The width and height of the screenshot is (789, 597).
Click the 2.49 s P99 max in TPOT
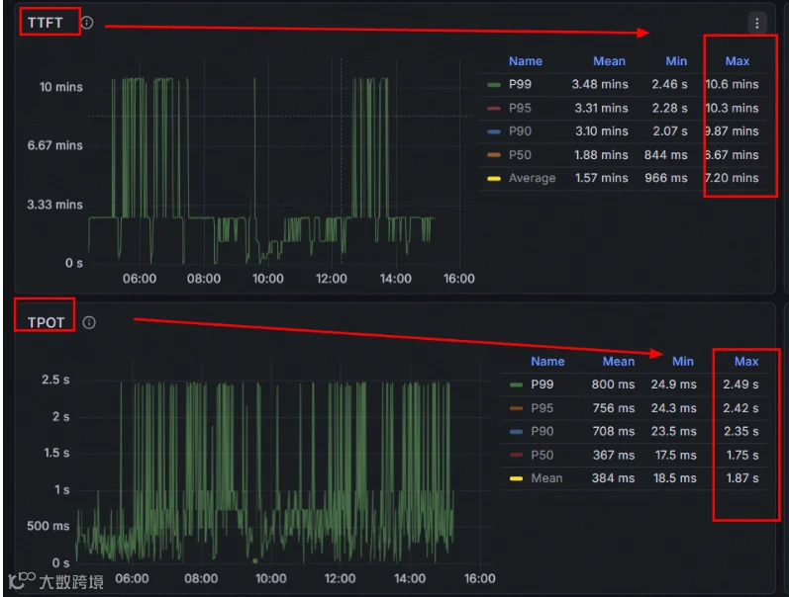740,384
